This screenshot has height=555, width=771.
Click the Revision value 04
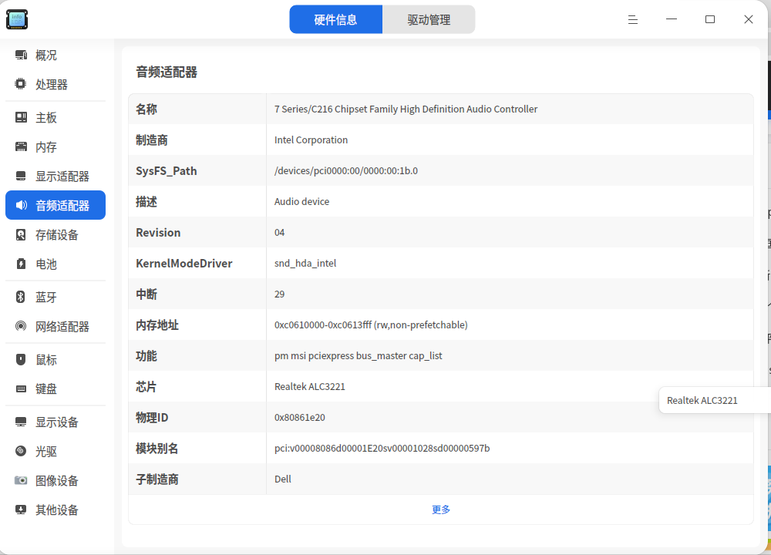coord(279,233)
